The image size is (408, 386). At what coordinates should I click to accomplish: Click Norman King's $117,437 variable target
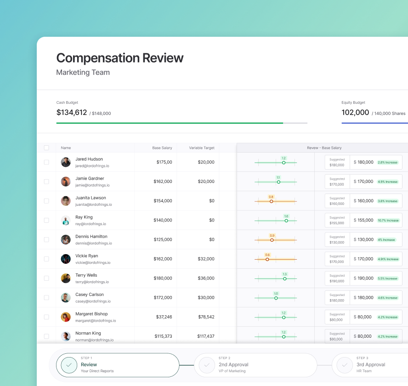[x=206, y=336]
